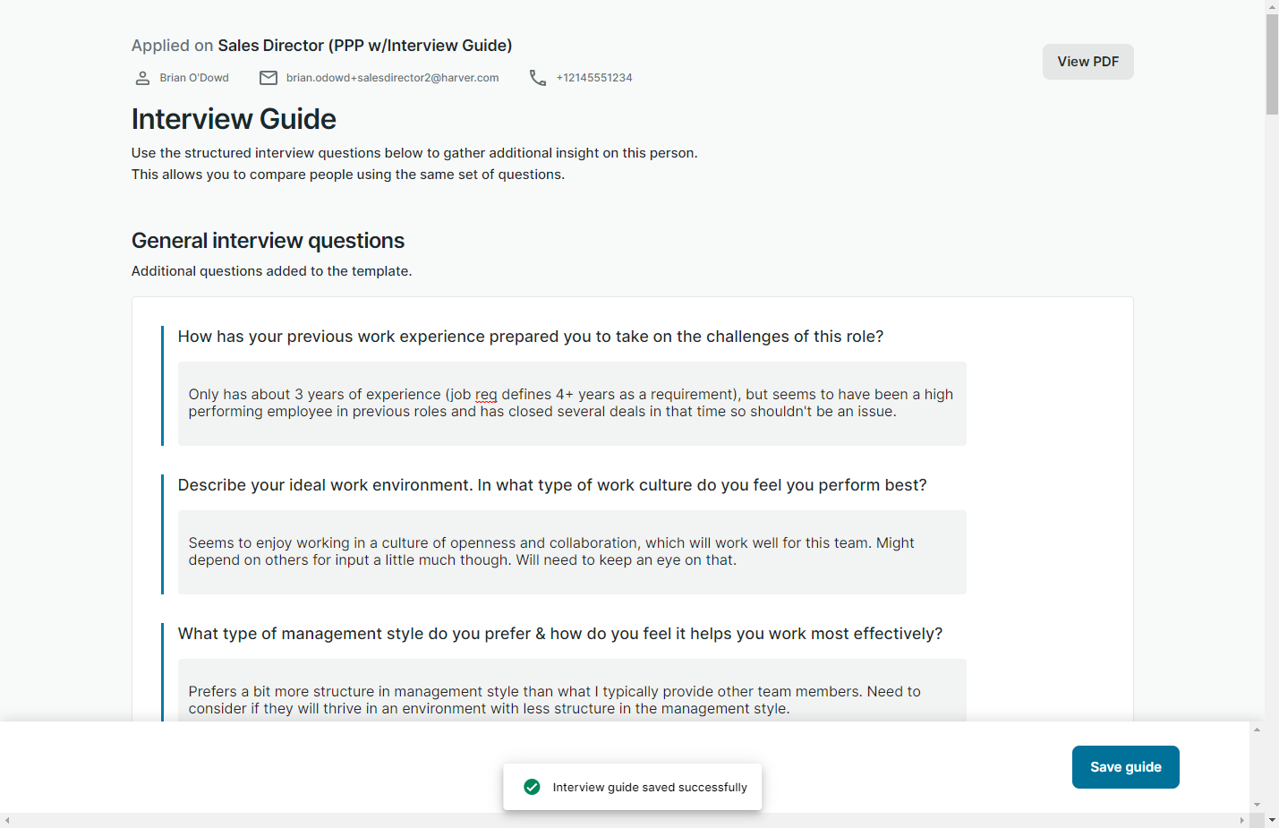Screen dimensions: 1279x828
Task: Click the page scroll-up arrow
Action: (x=1272, y=6)
